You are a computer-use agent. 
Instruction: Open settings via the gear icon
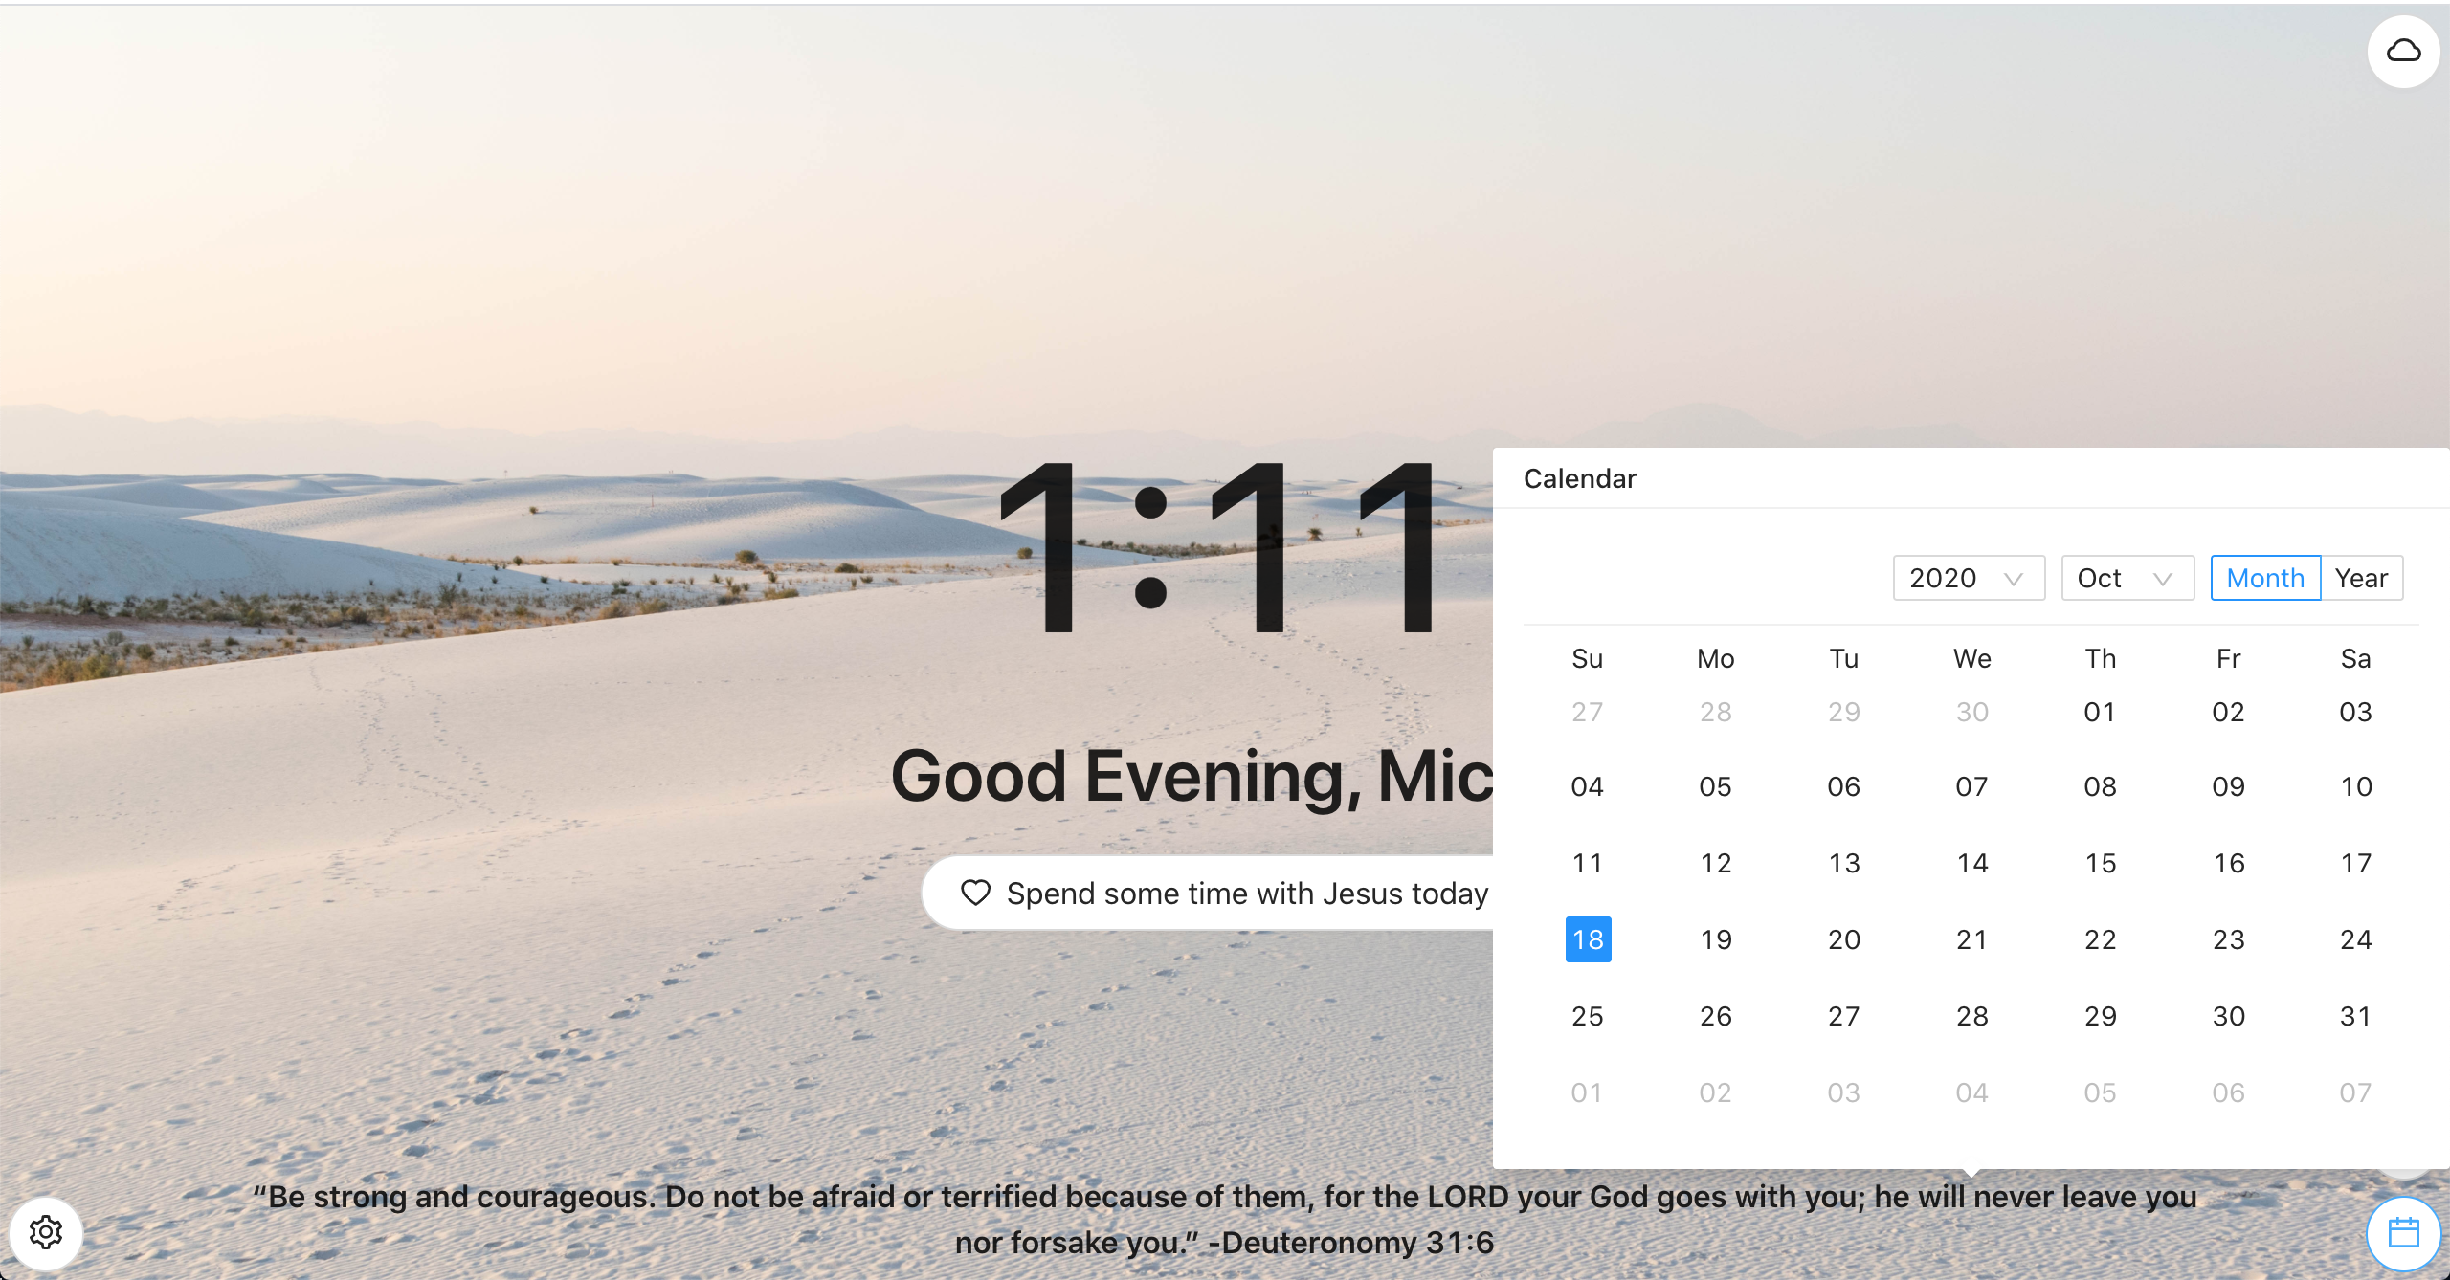[x=46, y=1232]
